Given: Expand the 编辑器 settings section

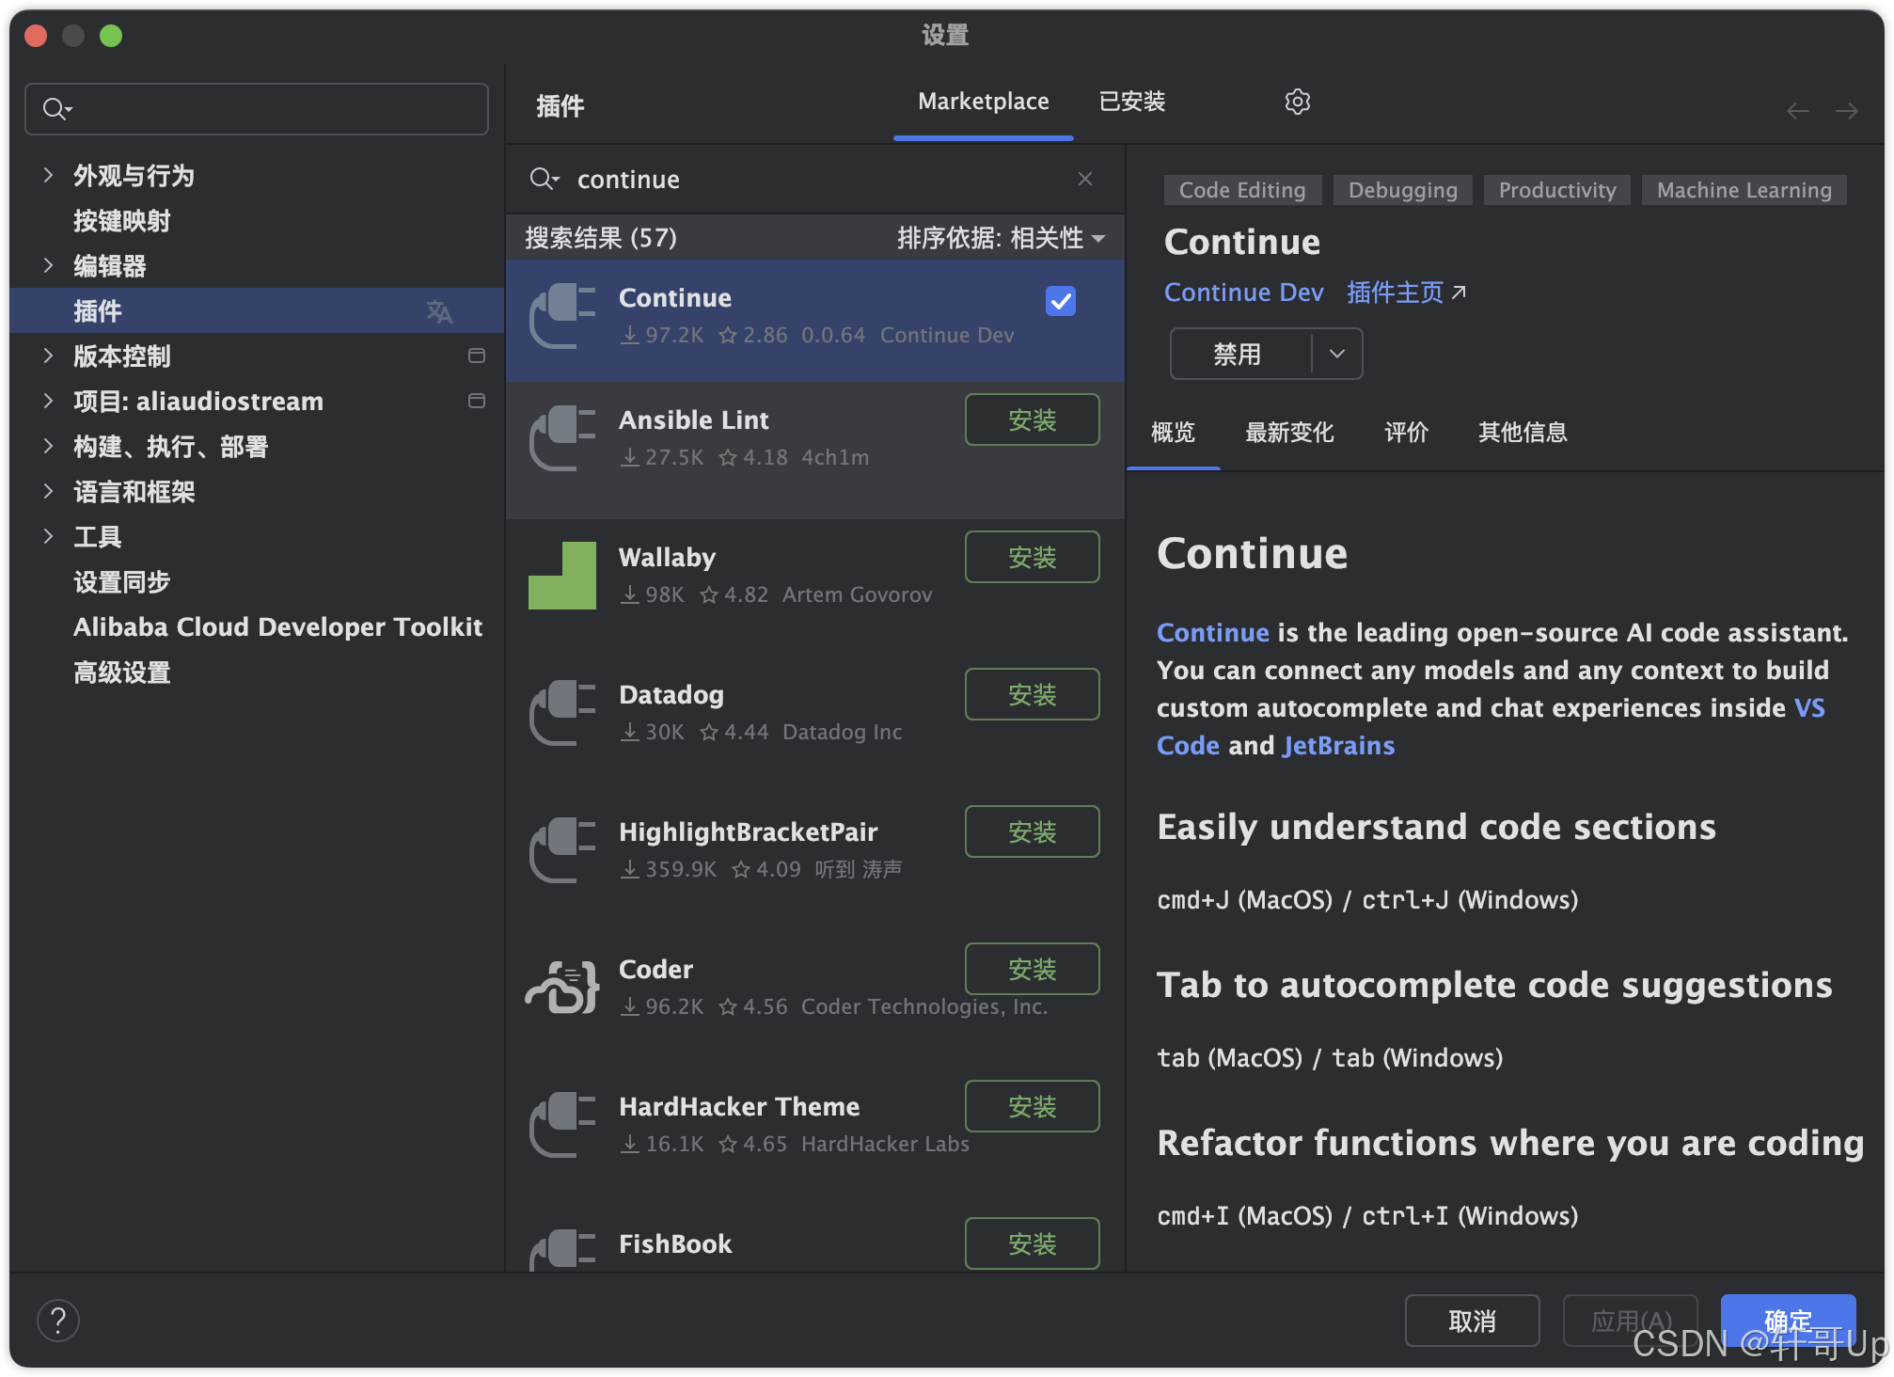Looking at the screenshot, I should [48, 265].
